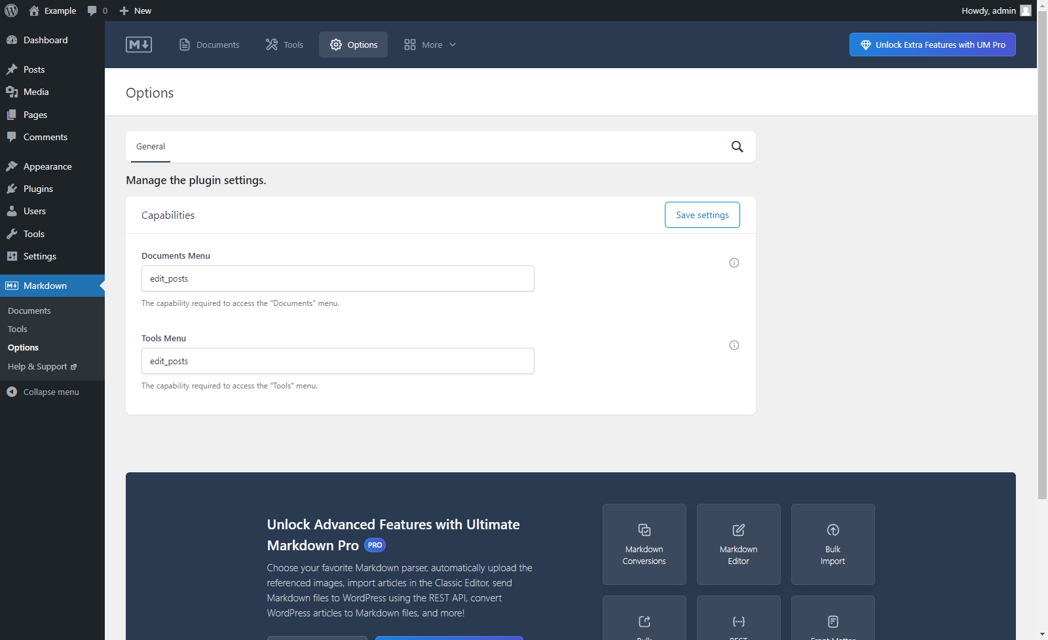Image resolution: width=1048 pixels, height=640 pixels.
Task: Click the PRO badge next to heading
Action: (x=375, y=545)
